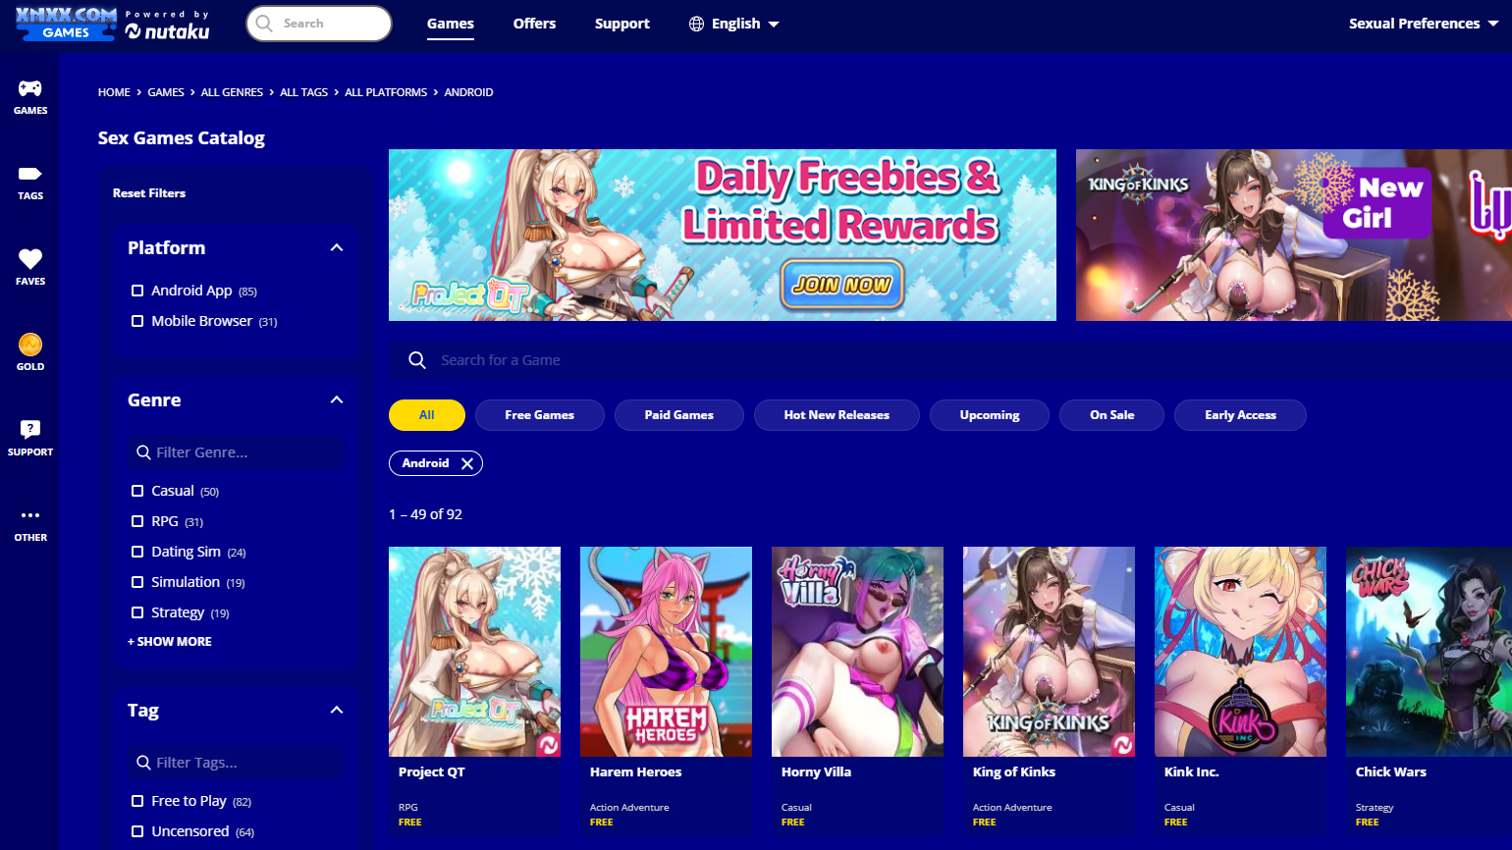Click the Search for a Game field
This screenshot has height=850, width=1512.
click(x=950, y=360)
